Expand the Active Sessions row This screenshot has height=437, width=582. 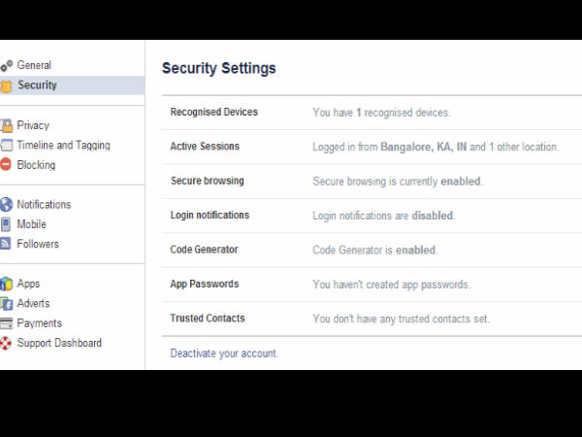(x=205, y=147)
